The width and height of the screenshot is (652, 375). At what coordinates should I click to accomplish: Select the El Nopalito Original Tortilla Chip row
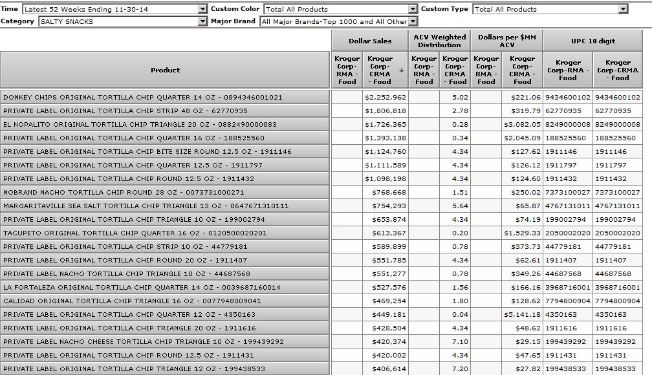165,125
